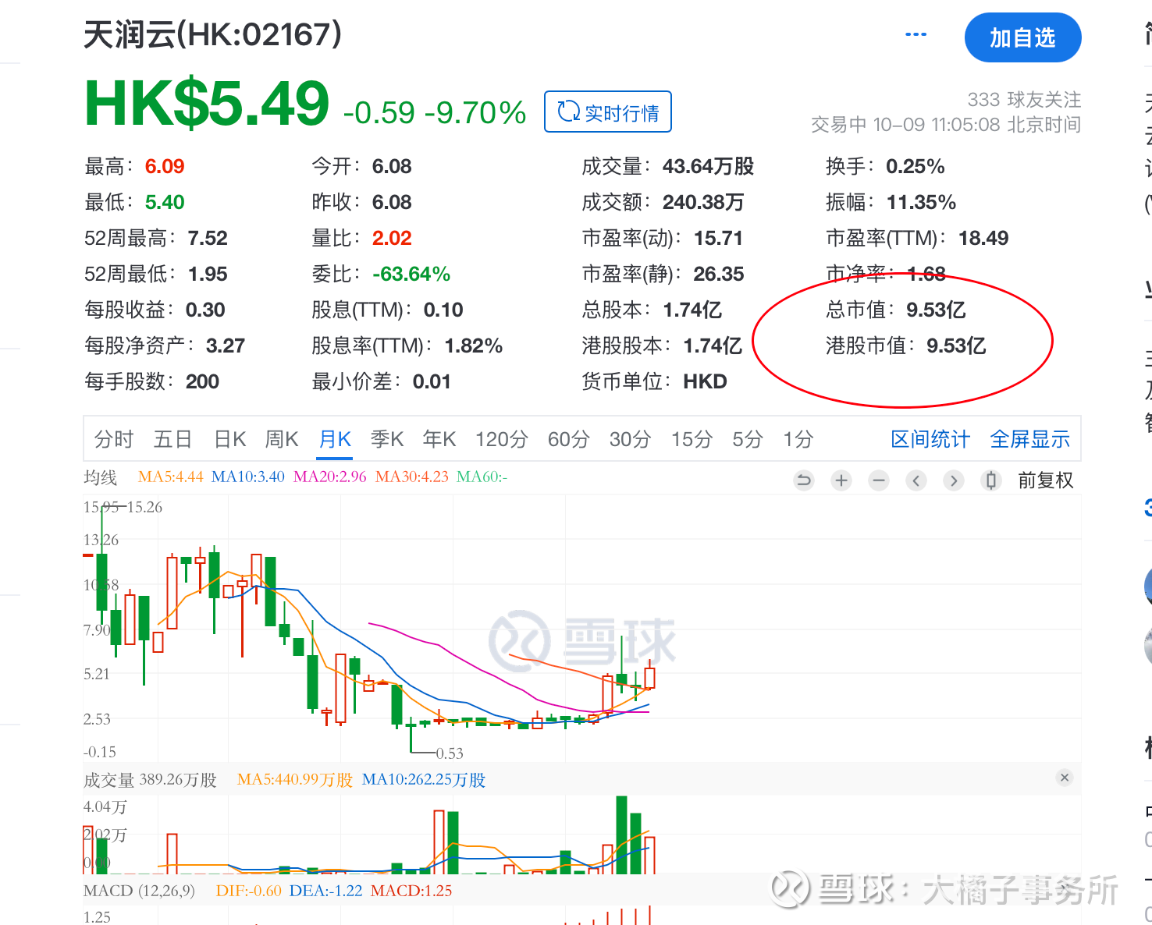This screenshot has height=925, width=1152.
Task: Click the 最高 value 6.09
Action: pyautogui.click(x=165, y=166)
